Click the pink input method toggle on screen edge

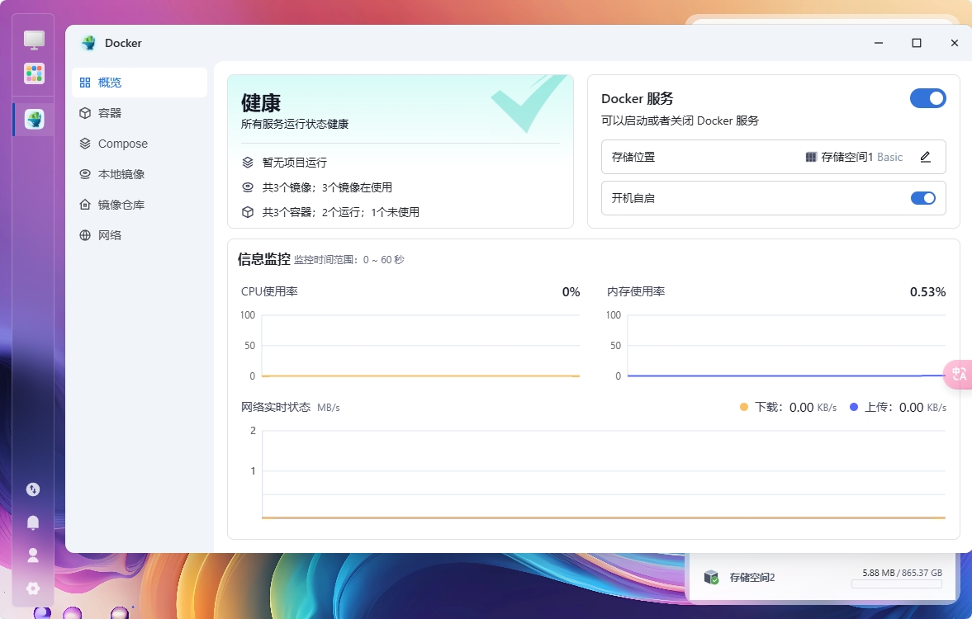[x=959, y=374]
